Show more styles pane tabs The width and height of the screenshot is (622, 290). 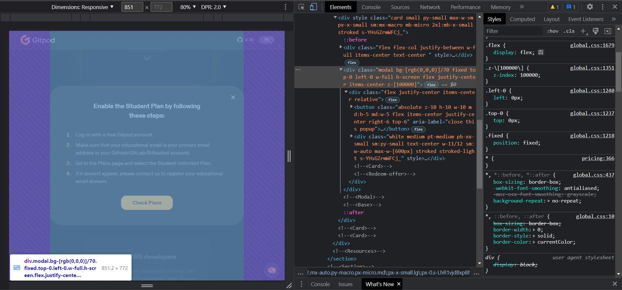[x=614, y=19]
